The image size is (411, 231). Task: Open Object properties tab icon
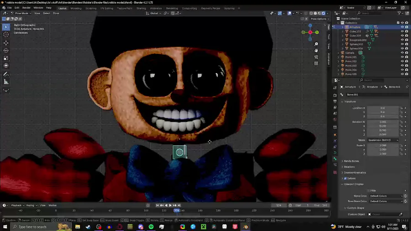335,135
